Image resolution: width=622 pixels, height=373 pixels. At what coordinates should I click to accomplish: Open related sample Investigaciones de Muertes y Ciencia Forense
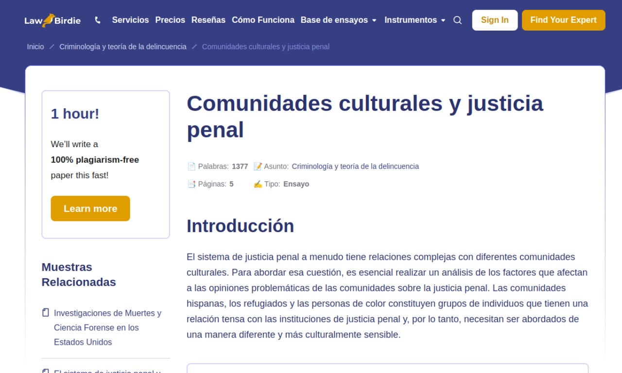coord(107,327)
